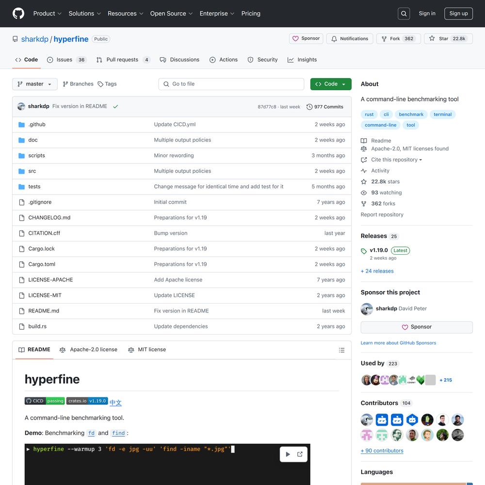Open the search magnifier icon button
This screenshot has width=485, height=485.
click(404, 14)
